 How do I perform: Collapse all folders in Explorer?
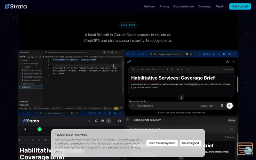pyautogui.click(x=39, y=57)
